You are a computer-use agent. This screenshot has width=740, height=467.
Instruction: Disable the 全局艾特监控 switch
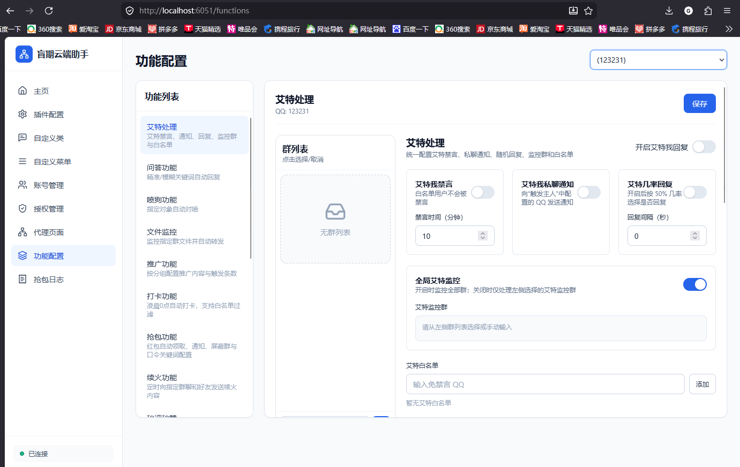[x=695, y=284]
